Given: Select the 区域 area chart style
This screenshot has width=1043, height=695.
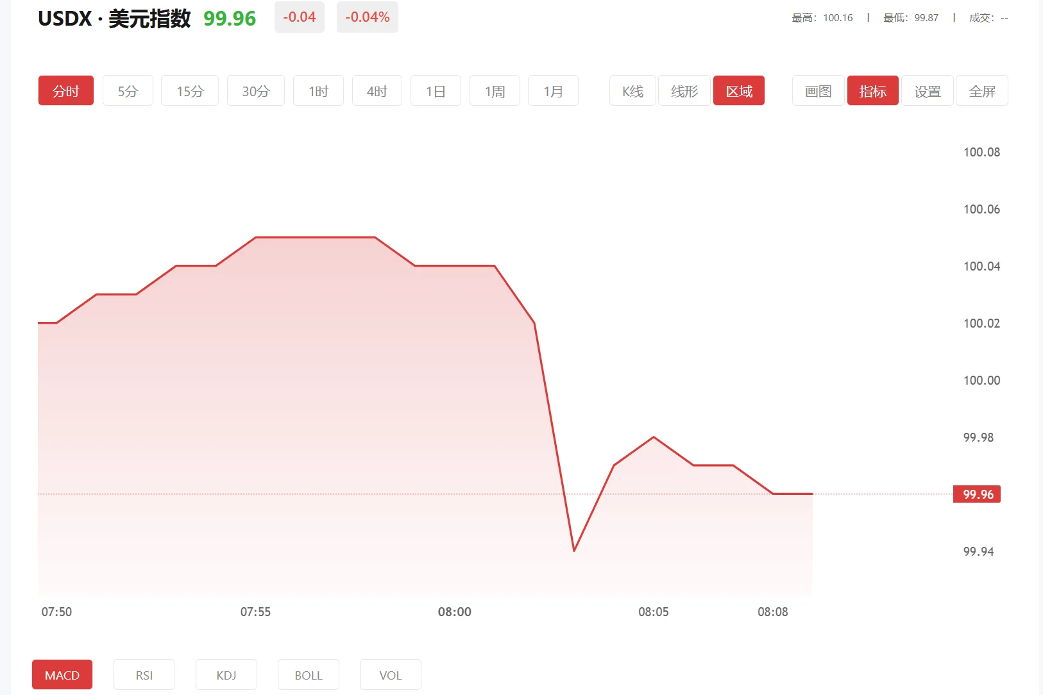Looking at the screenshot, I should tap(739, 91).
